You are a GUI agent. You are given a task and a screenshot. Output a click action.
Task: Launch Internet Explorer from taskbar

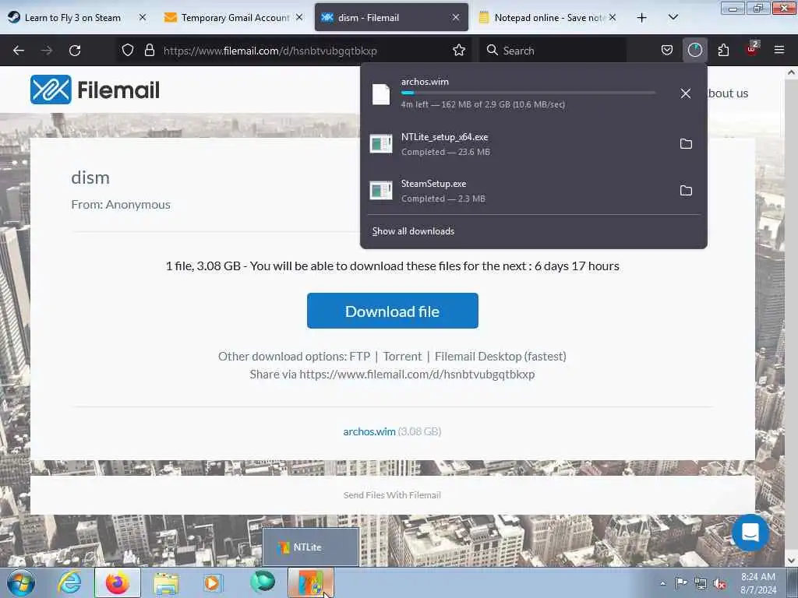(69, 582)
